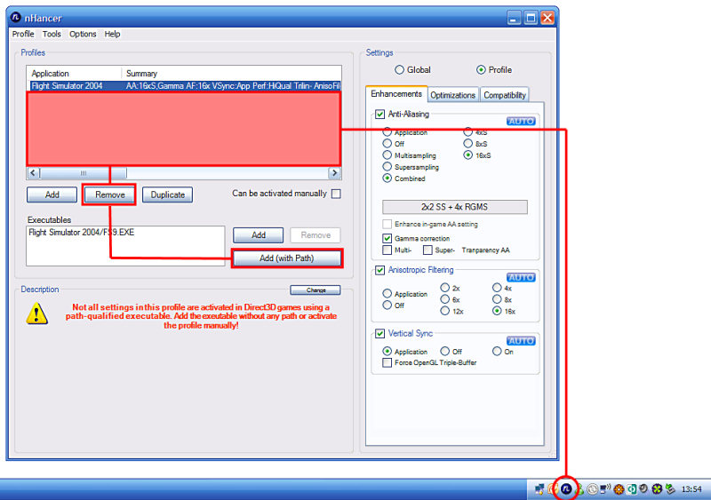Viewport: 711px width, 500px height.
Task: Open the Profile menu
Action: click(x=23, y=34)
